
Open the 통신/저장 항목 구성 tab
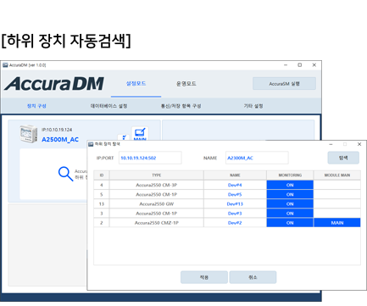point(181,106)
